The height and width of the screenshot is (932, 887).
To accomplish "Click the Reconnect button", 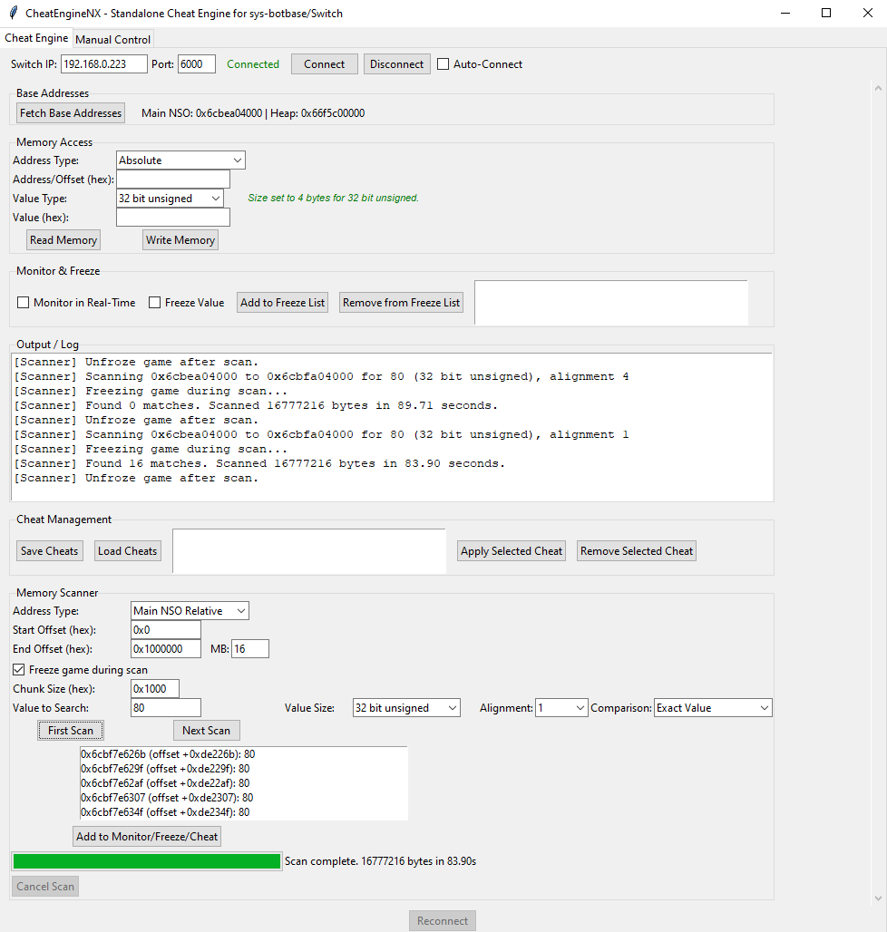I will coord(443,921).
